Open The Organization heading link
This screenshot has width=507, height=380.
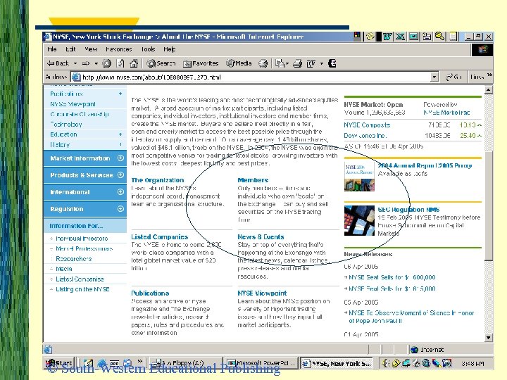158,180
